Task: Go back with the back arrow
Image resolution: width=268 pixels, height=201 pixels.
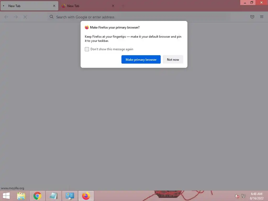Action: click(x=6, y=17)
